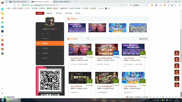Open the Windows Start button
This screenshot has width=182, height=102.
click(3, 100)
